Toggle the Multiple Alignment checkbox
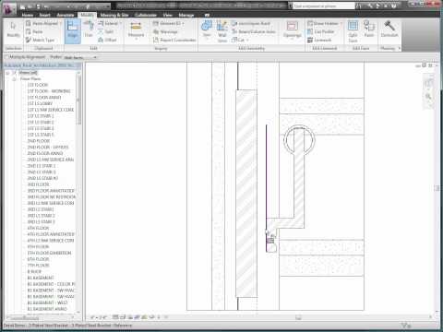This screenshot has width=443, height=332. coord(6,57)
